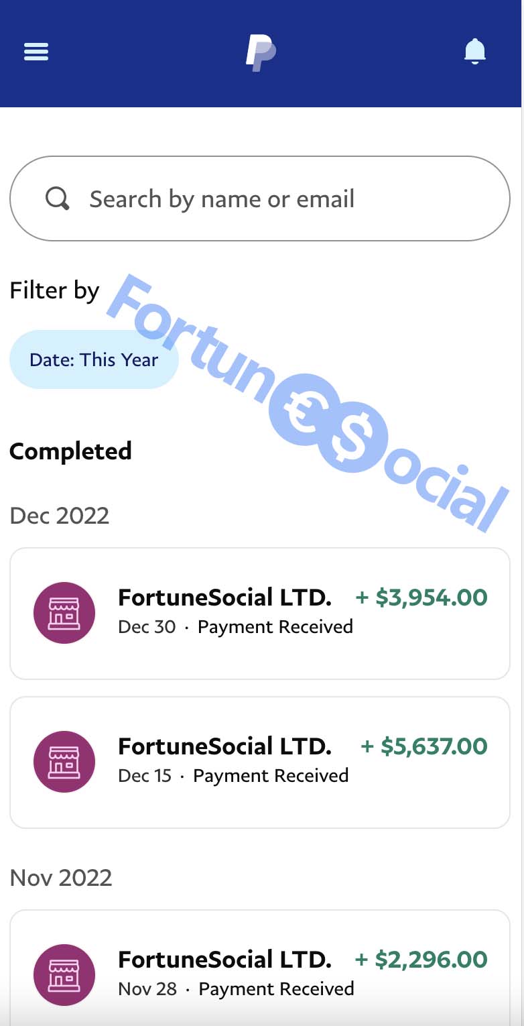Expand the Dec 2022 transaction group
Screen dimensions: 524x1026
59,515
